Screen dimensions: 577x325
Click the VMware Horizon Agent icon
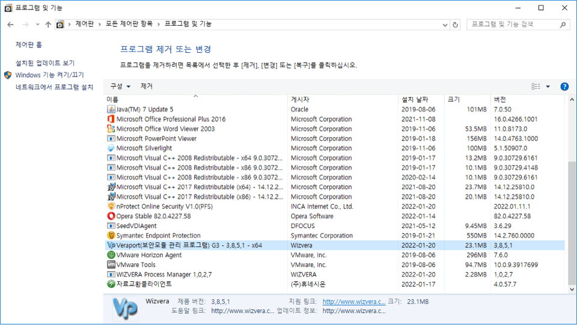pyautogui.click(x=111, y=255)
